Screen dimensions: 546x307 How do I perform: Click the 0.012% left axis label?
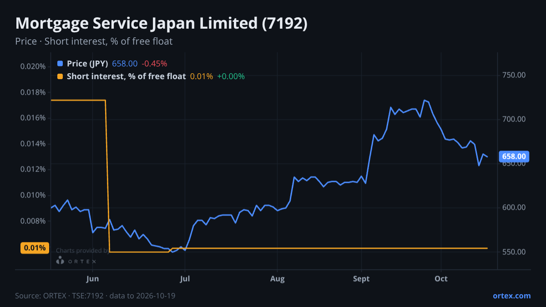click(x=33, y=170)
